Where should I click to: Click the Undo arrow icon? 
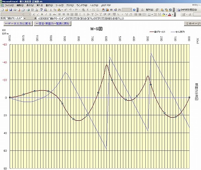[x=70, y=10]
